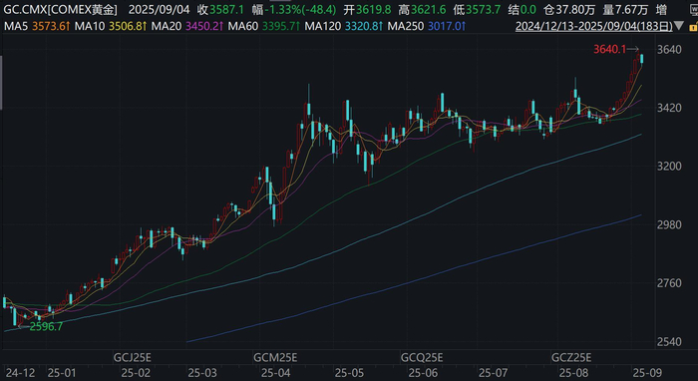Click the change value 幅-1.33%(-48.4)

pos(295,9)
